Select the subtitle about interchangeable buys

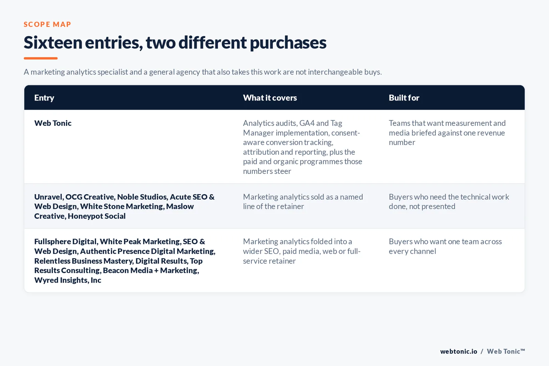(203, 72)
